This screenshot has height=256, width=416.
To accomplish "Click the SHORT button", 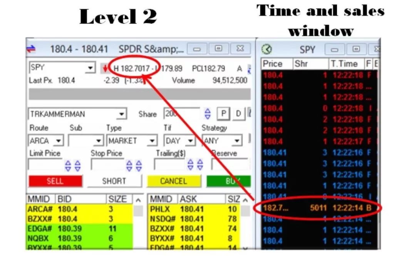I will (x=114, y=181).
